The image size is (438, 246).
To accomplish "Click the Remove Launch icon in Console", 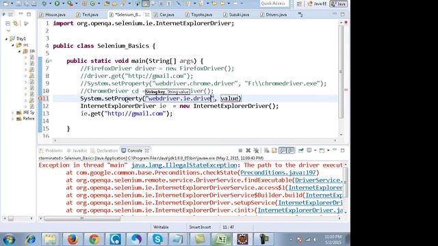I will 248,150.
